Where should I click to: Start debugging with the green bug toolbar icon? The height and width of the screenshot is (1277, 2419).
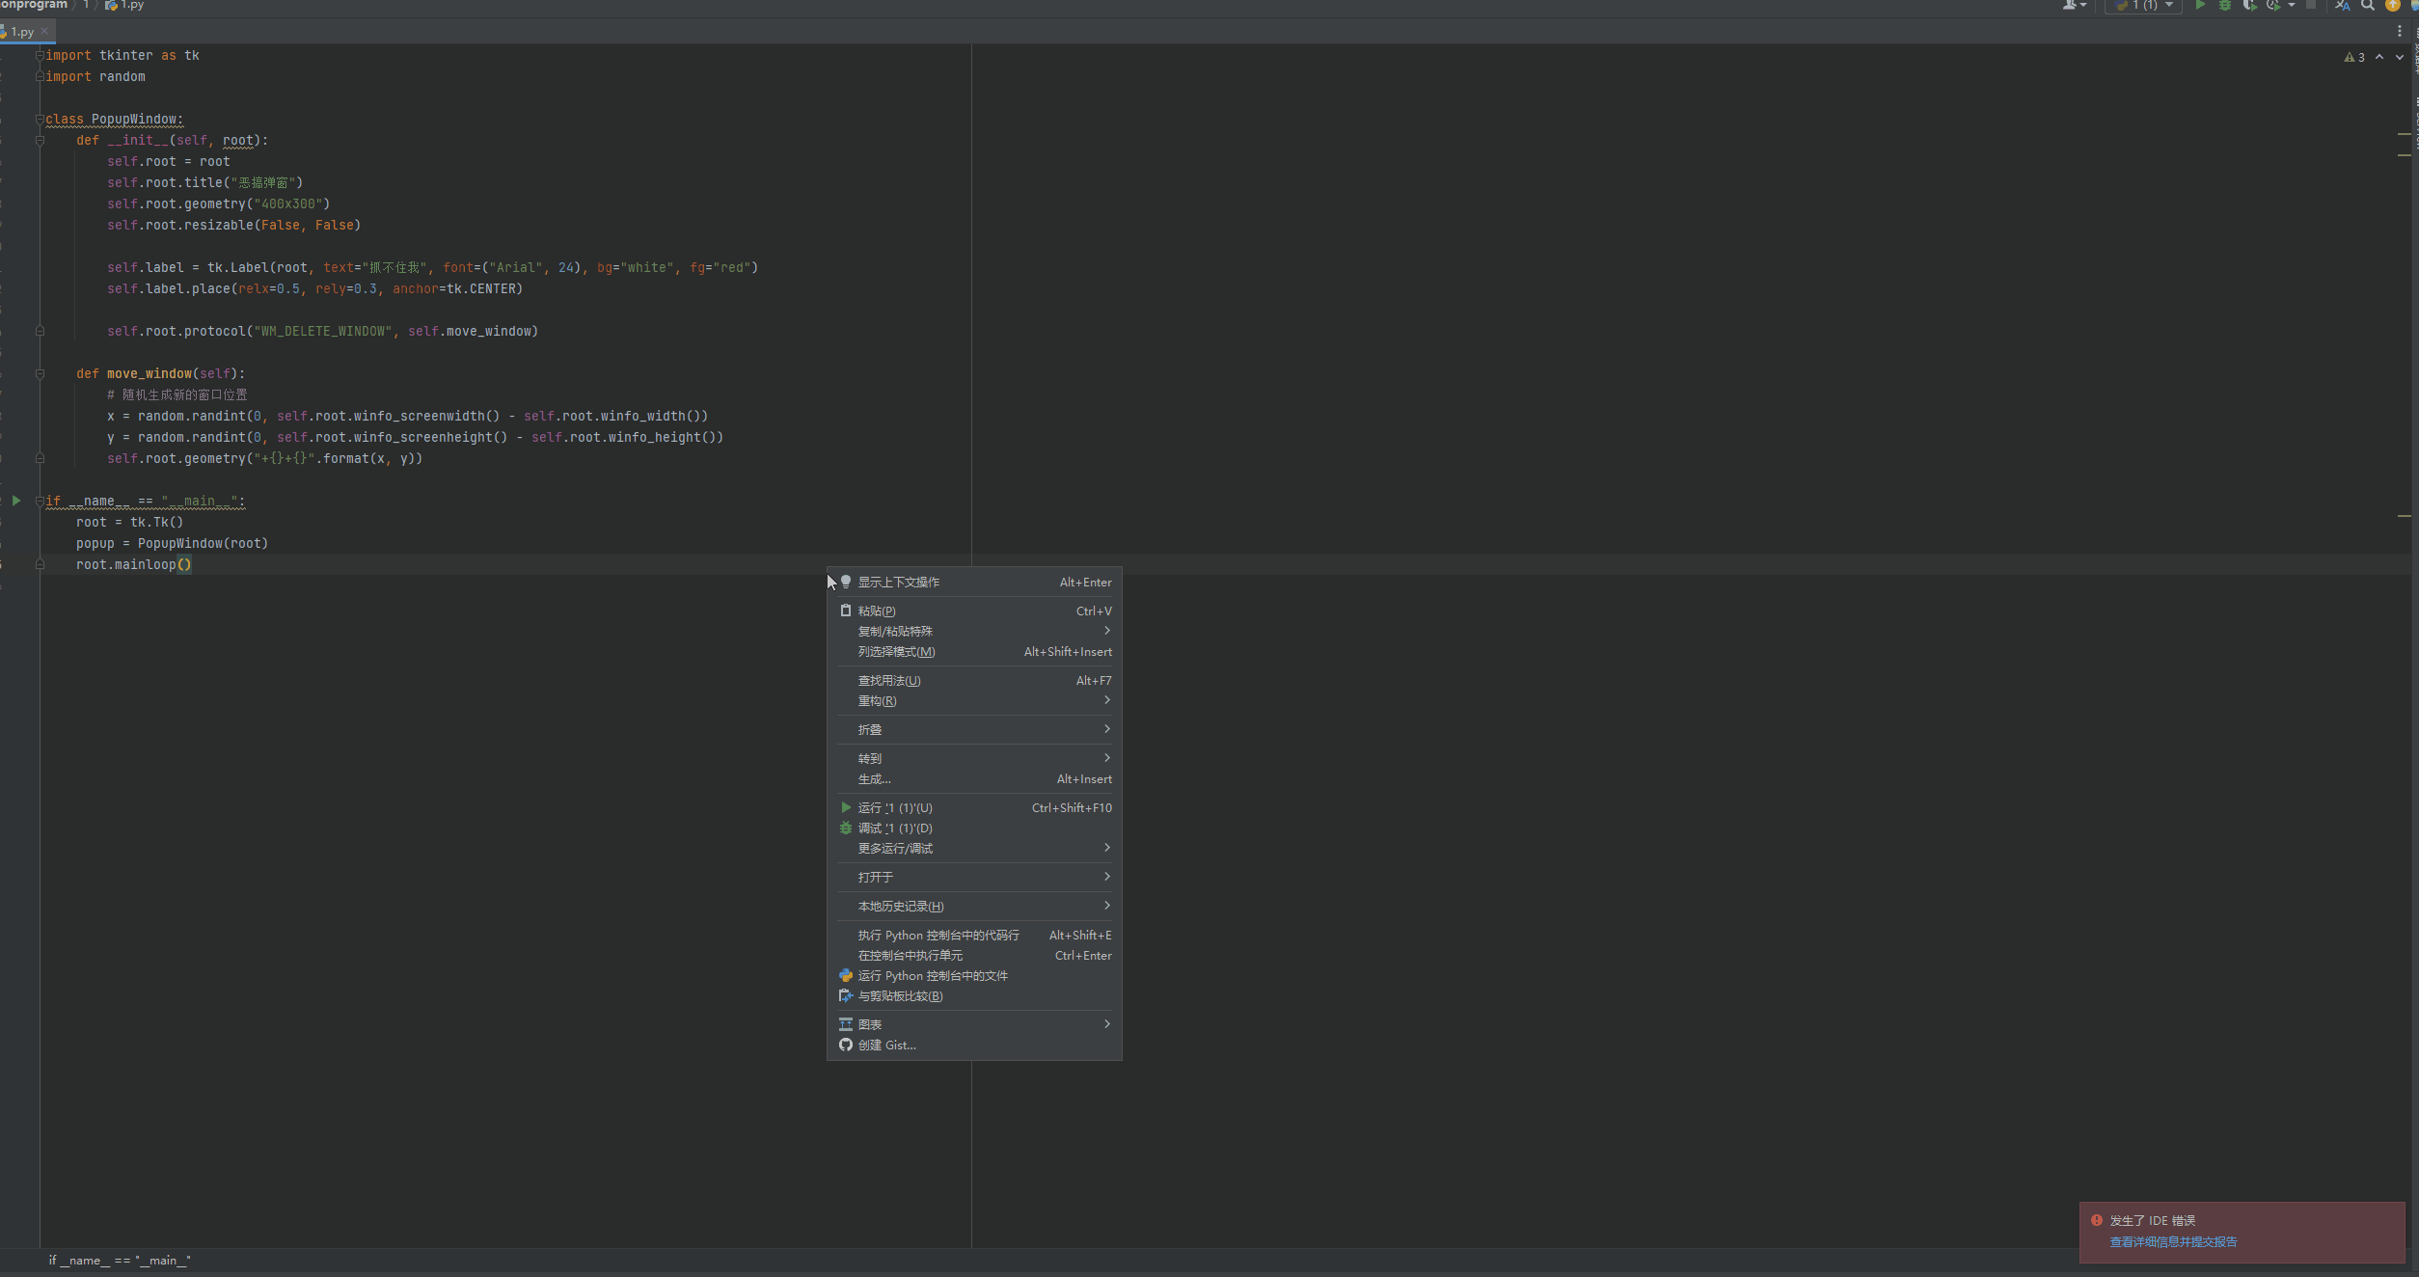pyautogui.click(x=2225, y=5)
